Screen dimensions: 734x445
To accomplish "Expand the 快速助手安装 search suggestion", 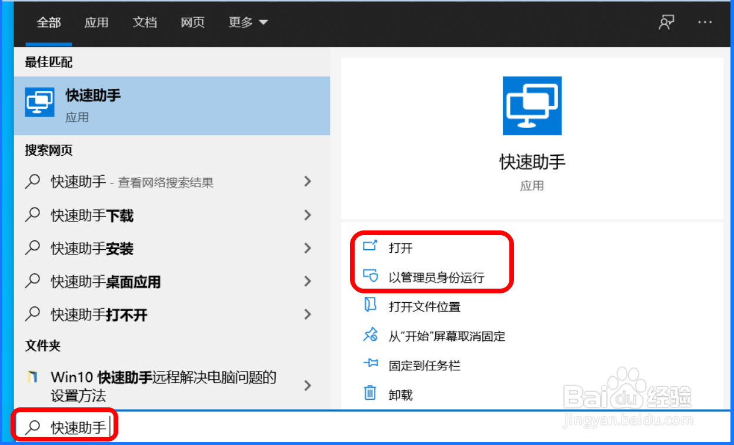I will (307, 248).
